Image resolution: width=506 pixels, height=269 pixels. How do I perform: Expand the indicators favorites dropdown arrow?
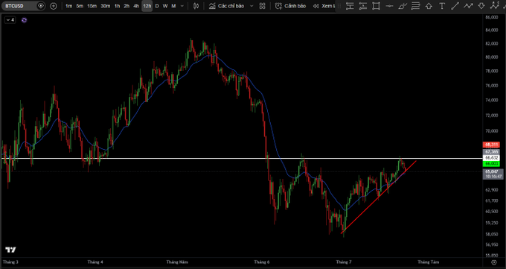252,6
